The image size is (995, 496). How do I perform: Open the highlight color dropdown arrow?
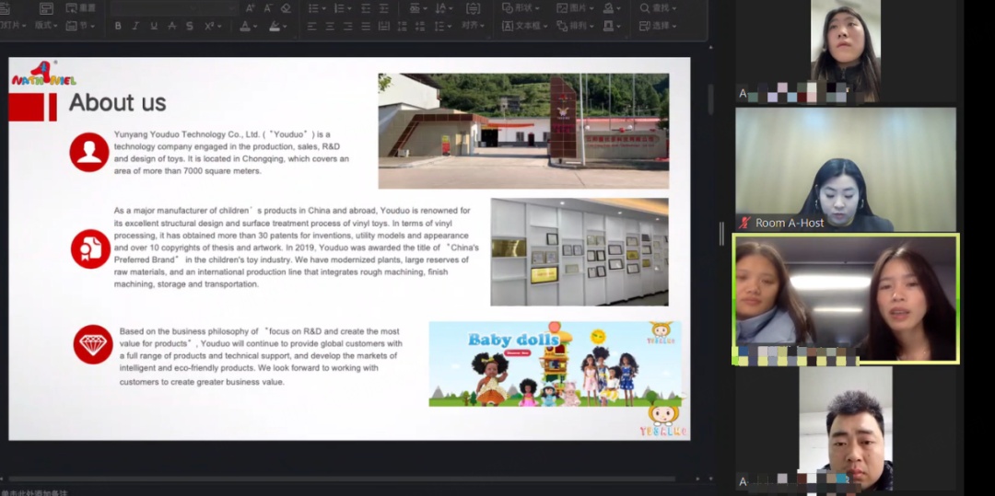coord(285,27)
